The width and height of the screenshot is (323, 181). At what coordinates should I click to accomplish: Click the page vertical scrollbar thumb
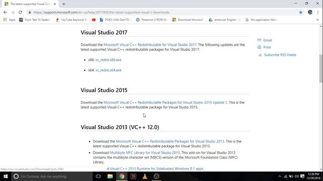321,69
